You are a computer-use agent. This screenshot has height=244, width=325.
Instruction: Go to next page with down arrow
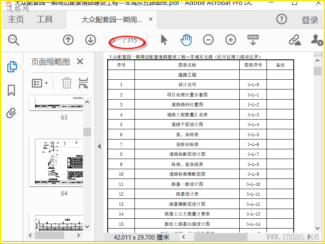pyautogui.click(x=91, y=40)
